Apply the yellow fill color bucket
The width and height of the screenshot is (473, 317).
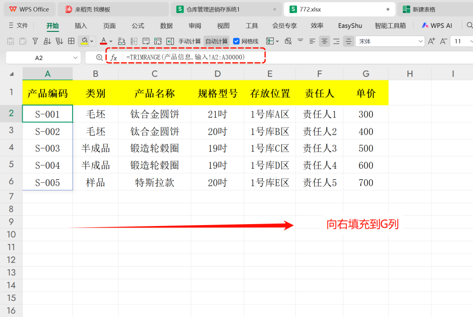[84, 42]
